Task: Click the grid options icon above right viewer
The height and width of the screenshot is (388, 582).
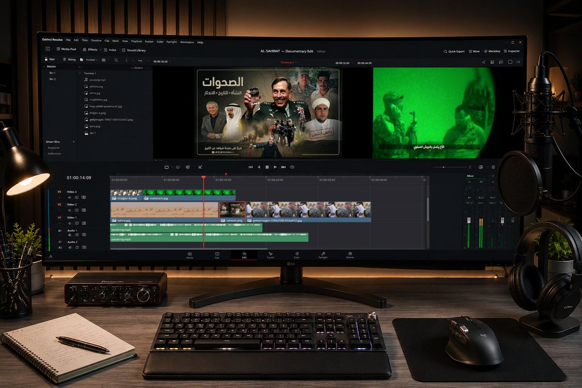Action: 518,62
